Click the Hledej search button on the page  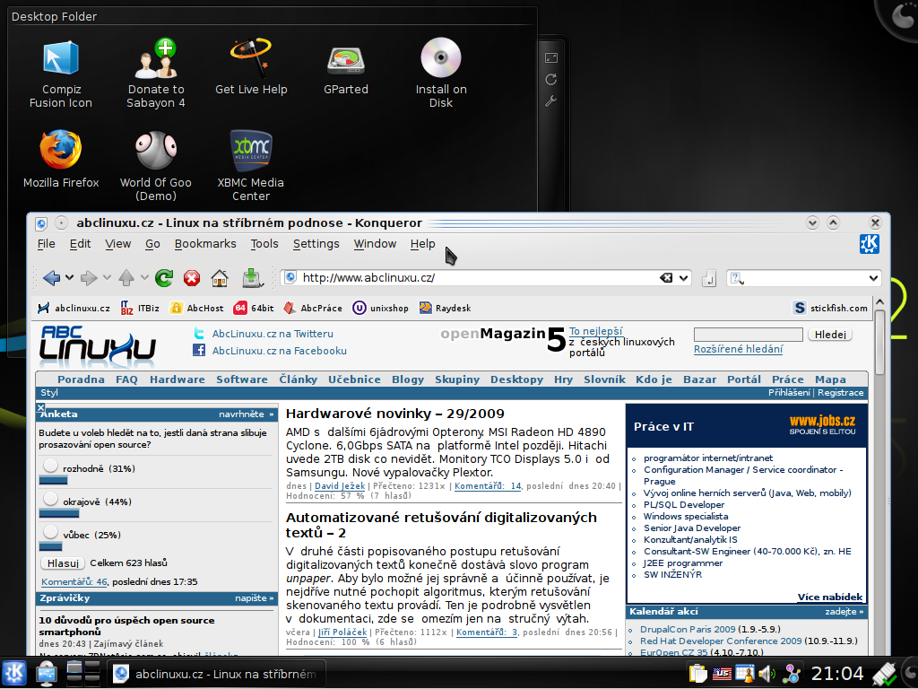click(x=830, y=335)
